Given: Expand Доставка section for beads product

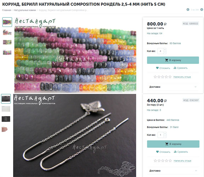Looking at the screenshot, I should [173, 87].
